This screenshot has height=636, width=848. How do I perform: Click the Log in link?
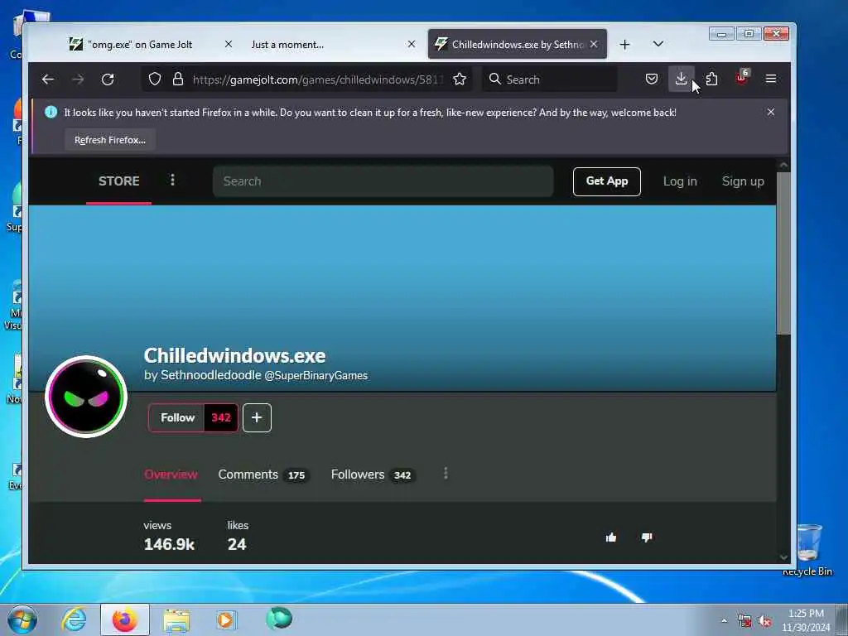[680, 181]
